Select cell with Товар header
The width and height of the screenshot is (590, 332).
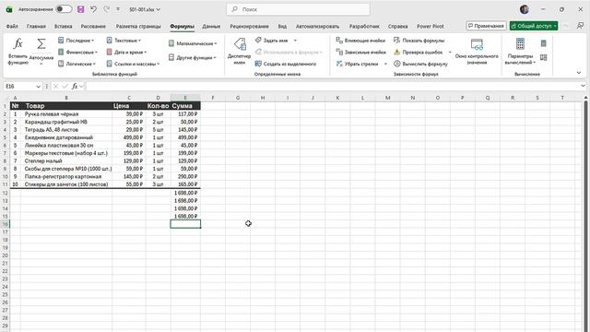tap(66, 106)
